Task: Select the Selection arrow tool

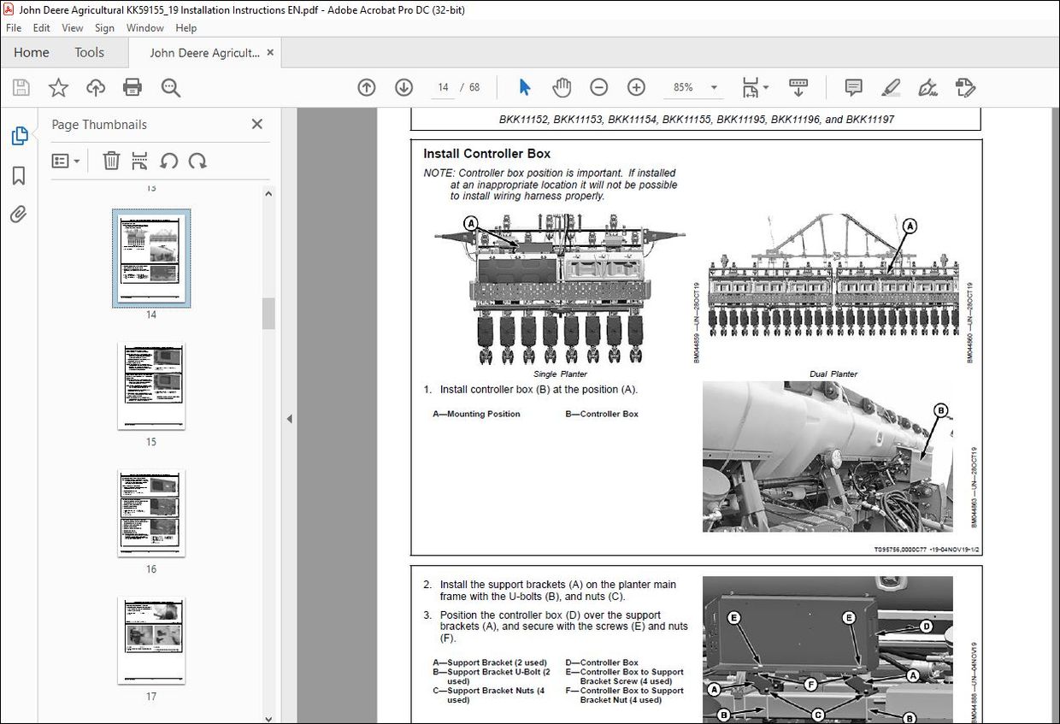Action: click(x=524, y=86)
